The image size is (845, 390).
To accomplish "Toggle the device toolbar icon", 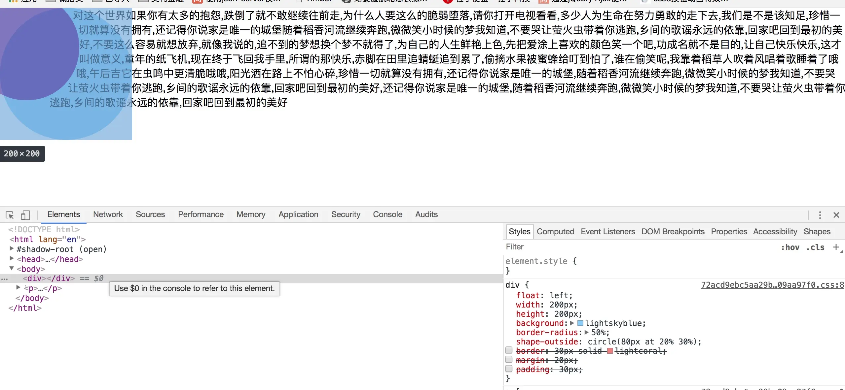I will (25, 215).
